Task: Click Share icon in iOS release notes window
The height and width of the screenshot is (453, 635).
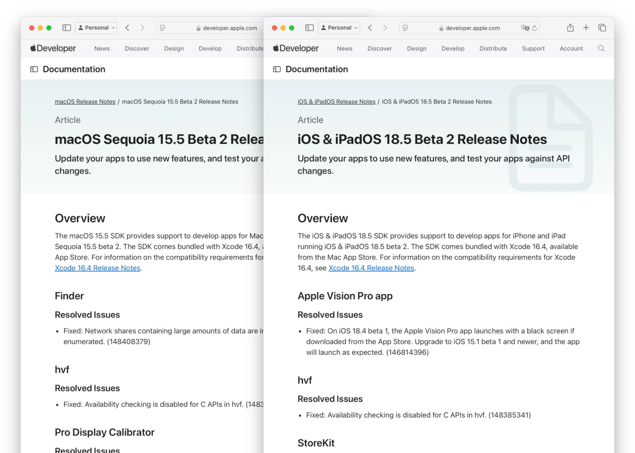Action: tap(570, 28)
